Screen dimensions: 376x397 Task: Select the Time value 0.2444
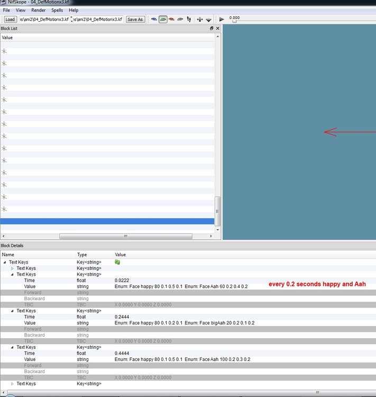[122, 317]
